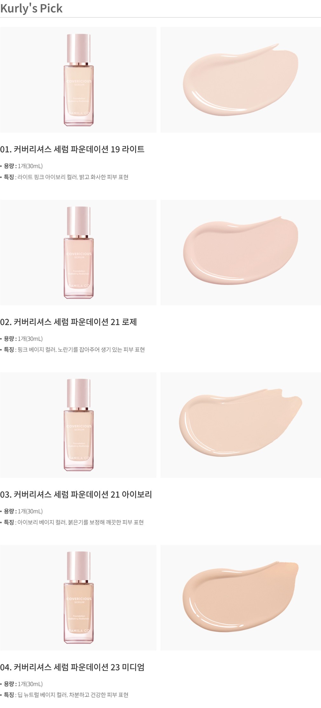This screenshot has height=708, width=321.
Task: Click the 용량 line under 21 아이보리
Action: [x=22, y=511]
